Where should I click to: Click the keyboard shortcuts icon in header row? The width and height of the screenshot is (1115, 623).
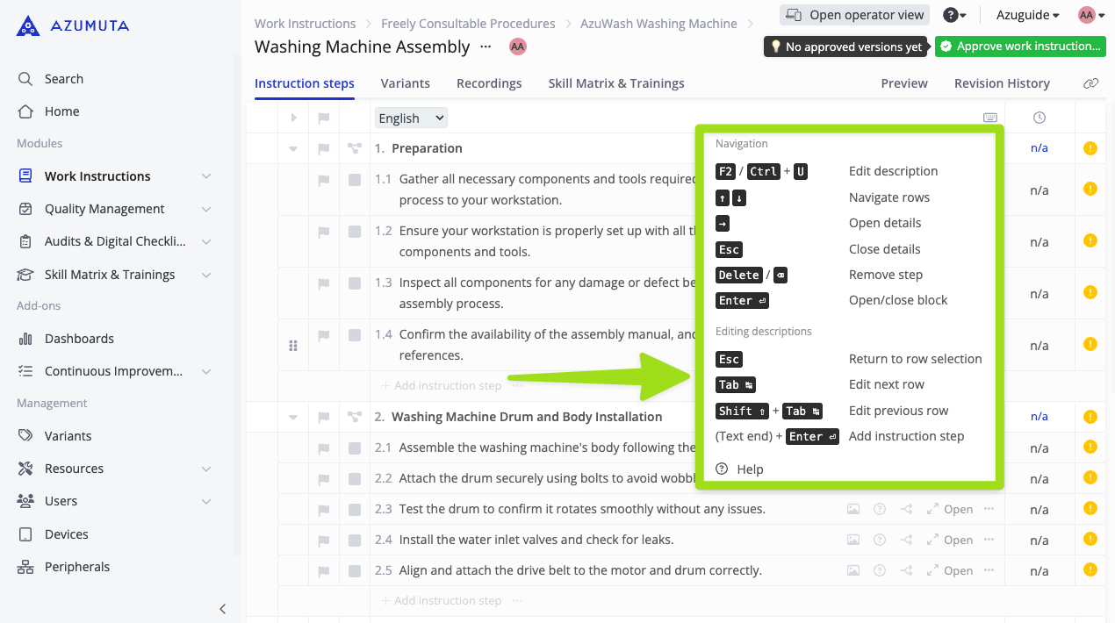point(989,118)
